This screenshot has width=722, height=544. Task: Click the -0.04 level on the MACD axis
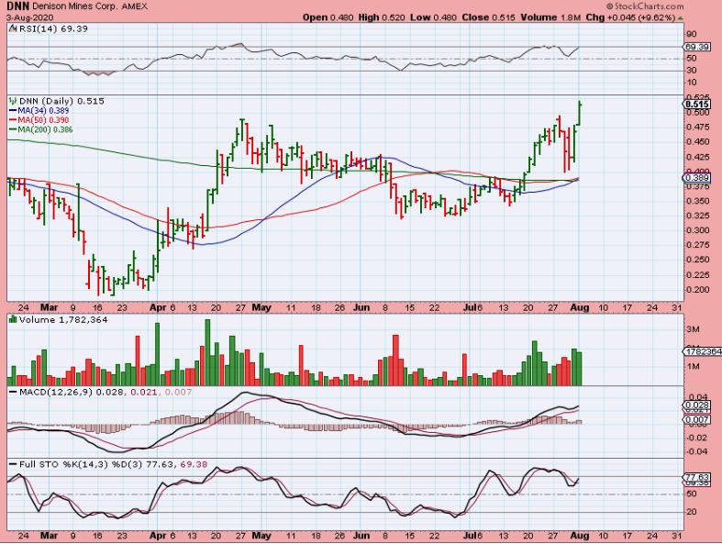point(695,451)
